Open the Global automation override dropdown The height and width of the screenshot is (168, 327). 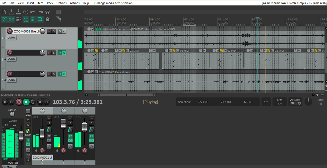[296, 102]
